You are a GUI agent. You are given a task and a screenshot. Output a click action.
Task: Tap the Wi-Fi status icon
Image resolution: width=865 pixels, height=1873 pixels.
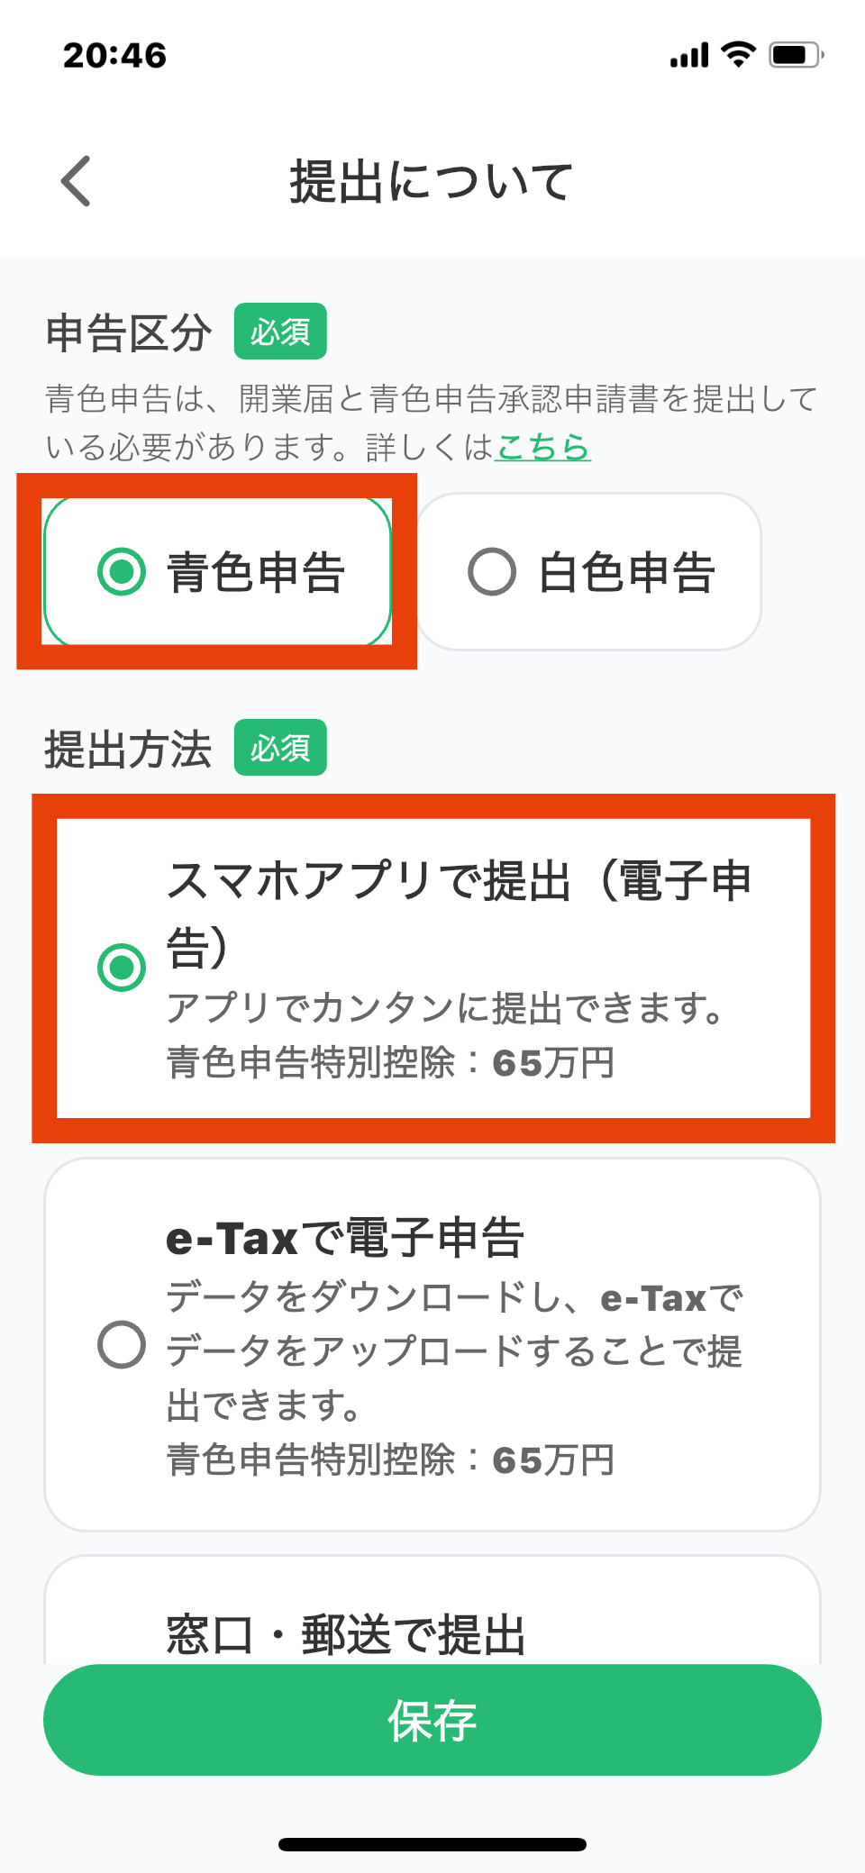[x=739, y=55]
